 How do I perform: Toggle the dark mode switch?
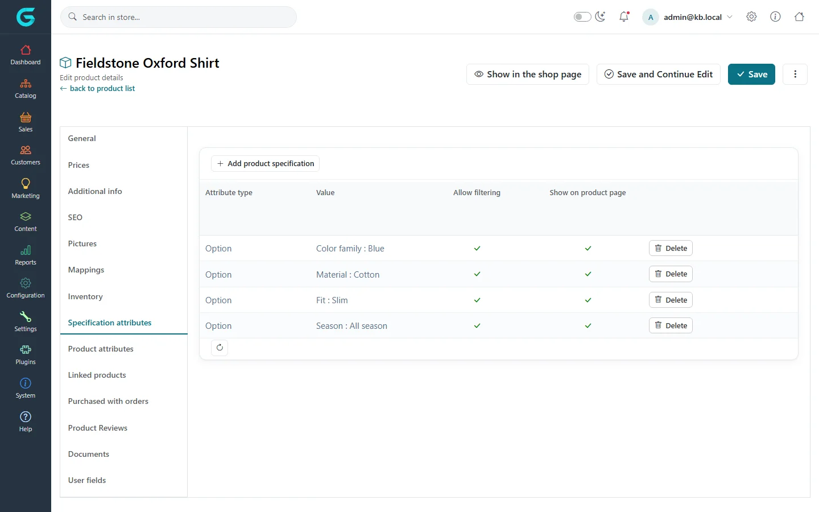coord(582,16)
